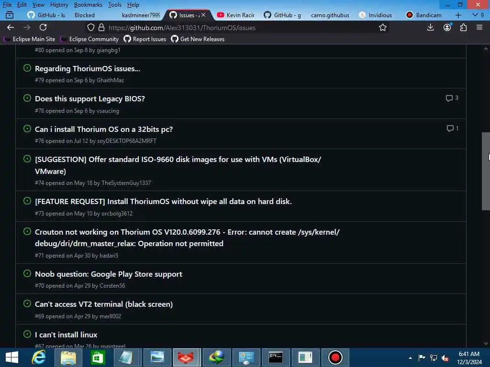This screenshot has width=490, height=367.
Task: Open issue Can i install Thorium OS on 32bits
Action: 104,129
